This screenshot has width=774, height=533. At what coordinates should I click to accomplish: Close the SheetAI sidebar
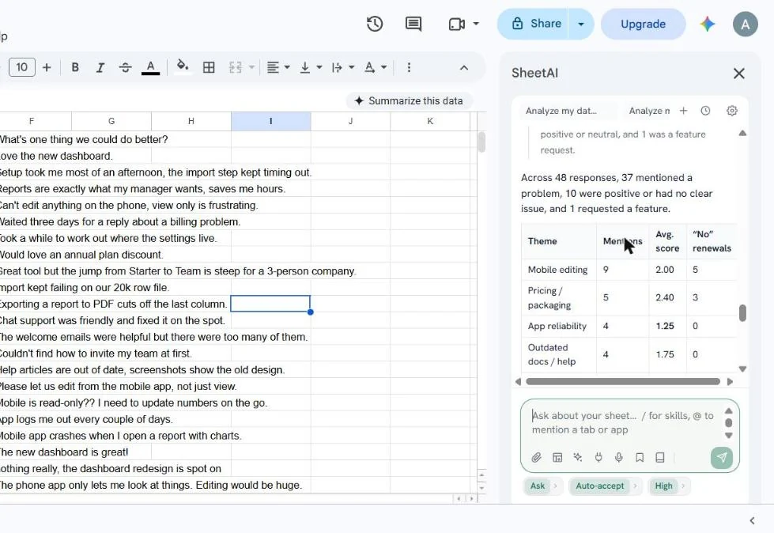(739, 74)
